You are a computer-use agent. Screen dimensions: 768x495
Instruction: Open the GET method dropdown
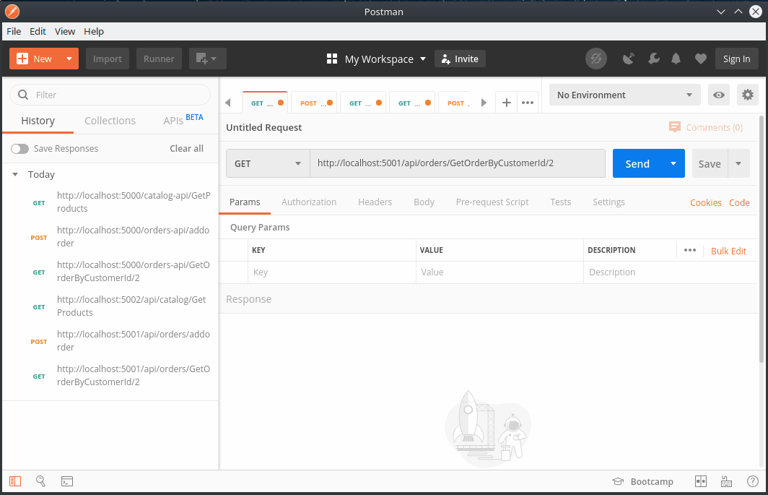[x=268, y=163]
